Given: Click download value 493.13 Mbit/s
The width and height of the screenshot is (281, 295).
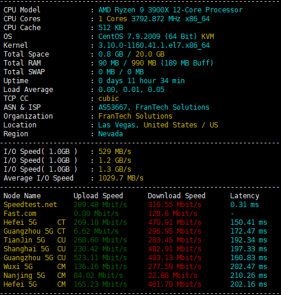Looking at the screenshot, I should tap(175, 258).
